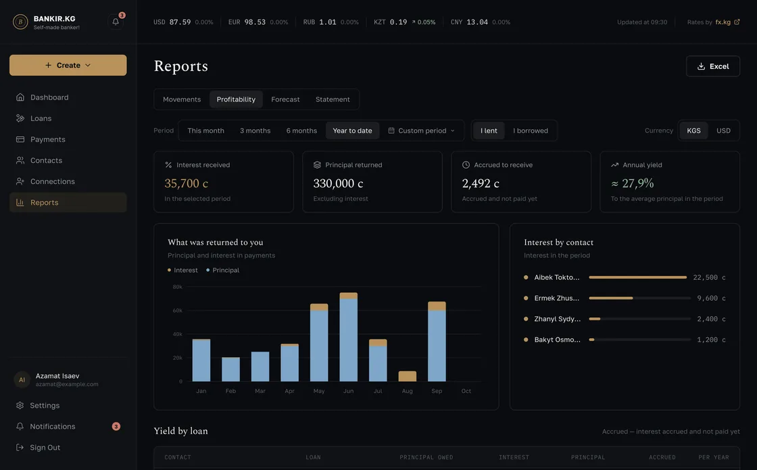The width and height of the screenshot is (757, 470).
Task: Go to Dashboard in sidebar
Action: [68, 97]
